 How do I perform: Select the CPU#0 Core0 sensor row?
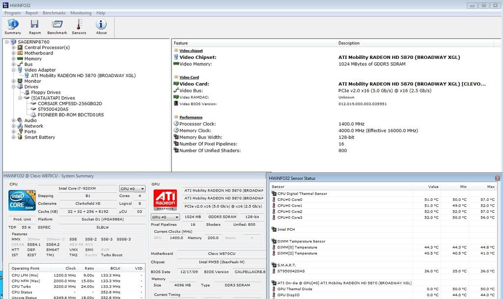(383, 200)
